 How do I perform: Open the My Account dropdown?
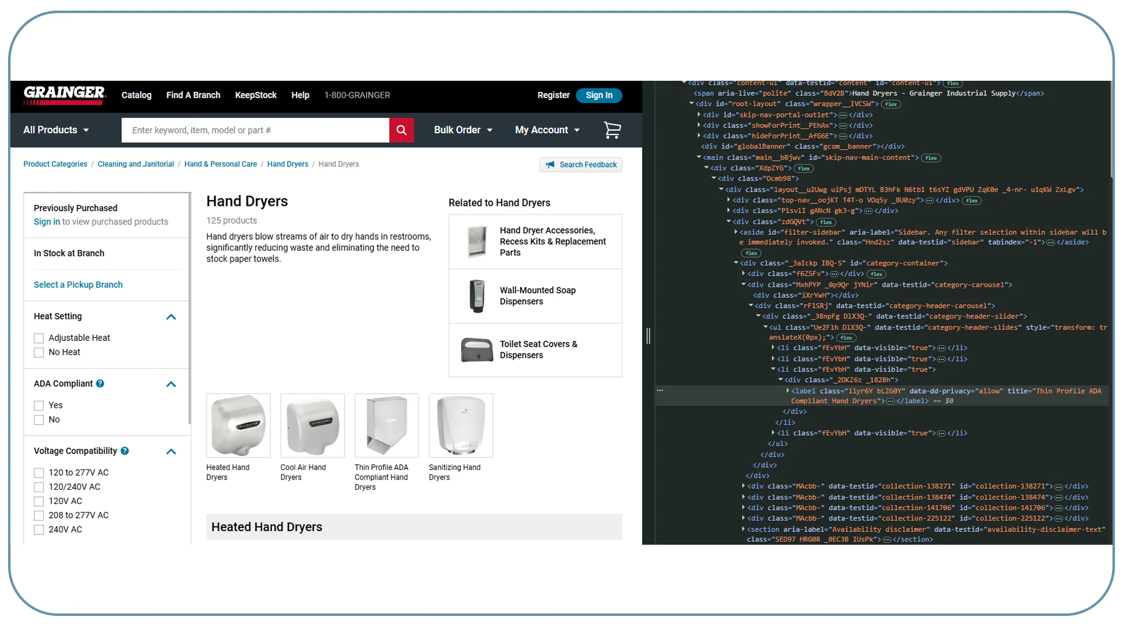pyautogui.click(x=547, y=130)
